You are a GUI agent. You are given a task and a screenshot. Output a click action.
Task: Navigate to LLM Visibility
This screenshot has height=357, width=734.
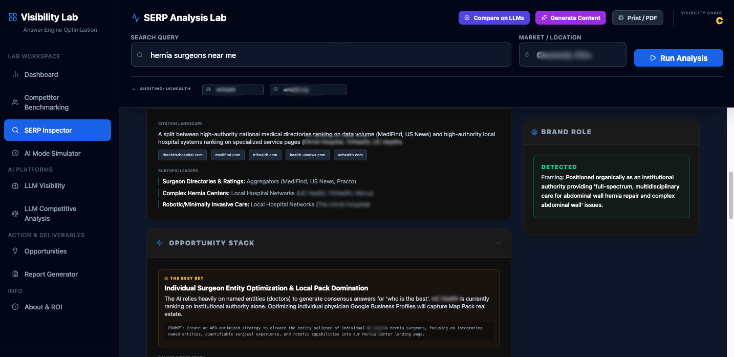(x=57, y=185)
